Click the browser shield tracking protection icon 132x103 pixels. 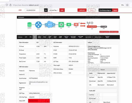click(x=7, y=5)
